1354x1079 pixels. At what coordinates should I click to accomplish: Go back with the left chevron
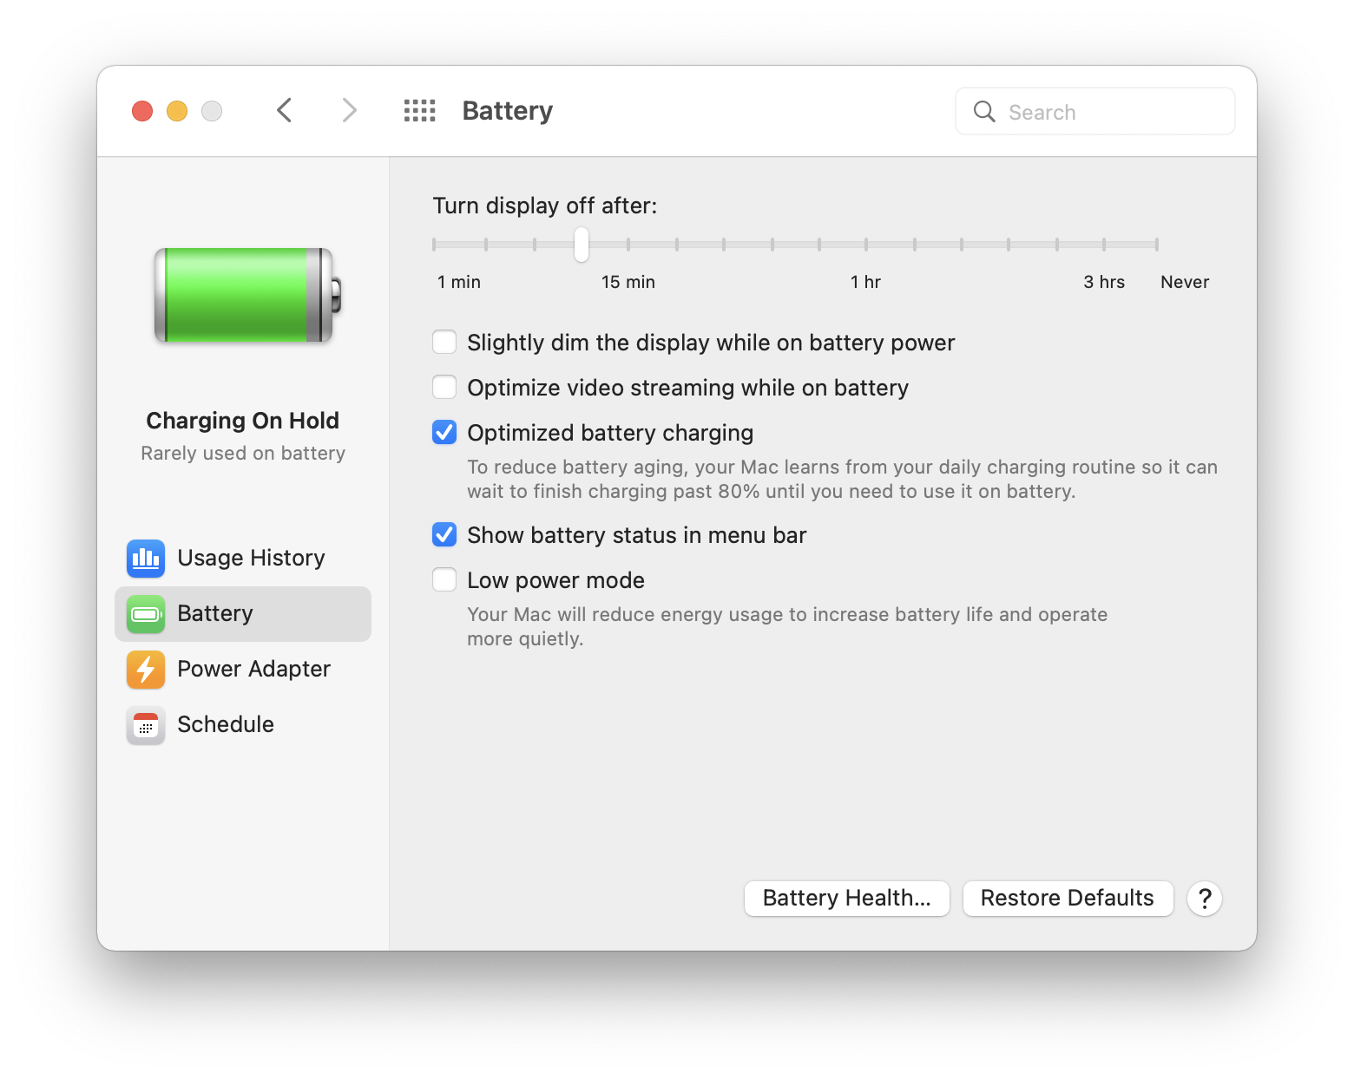click(x=284, y=110)
